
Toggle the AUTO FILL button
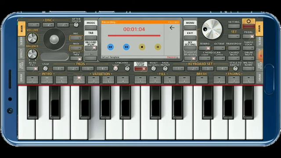[32, 68]
